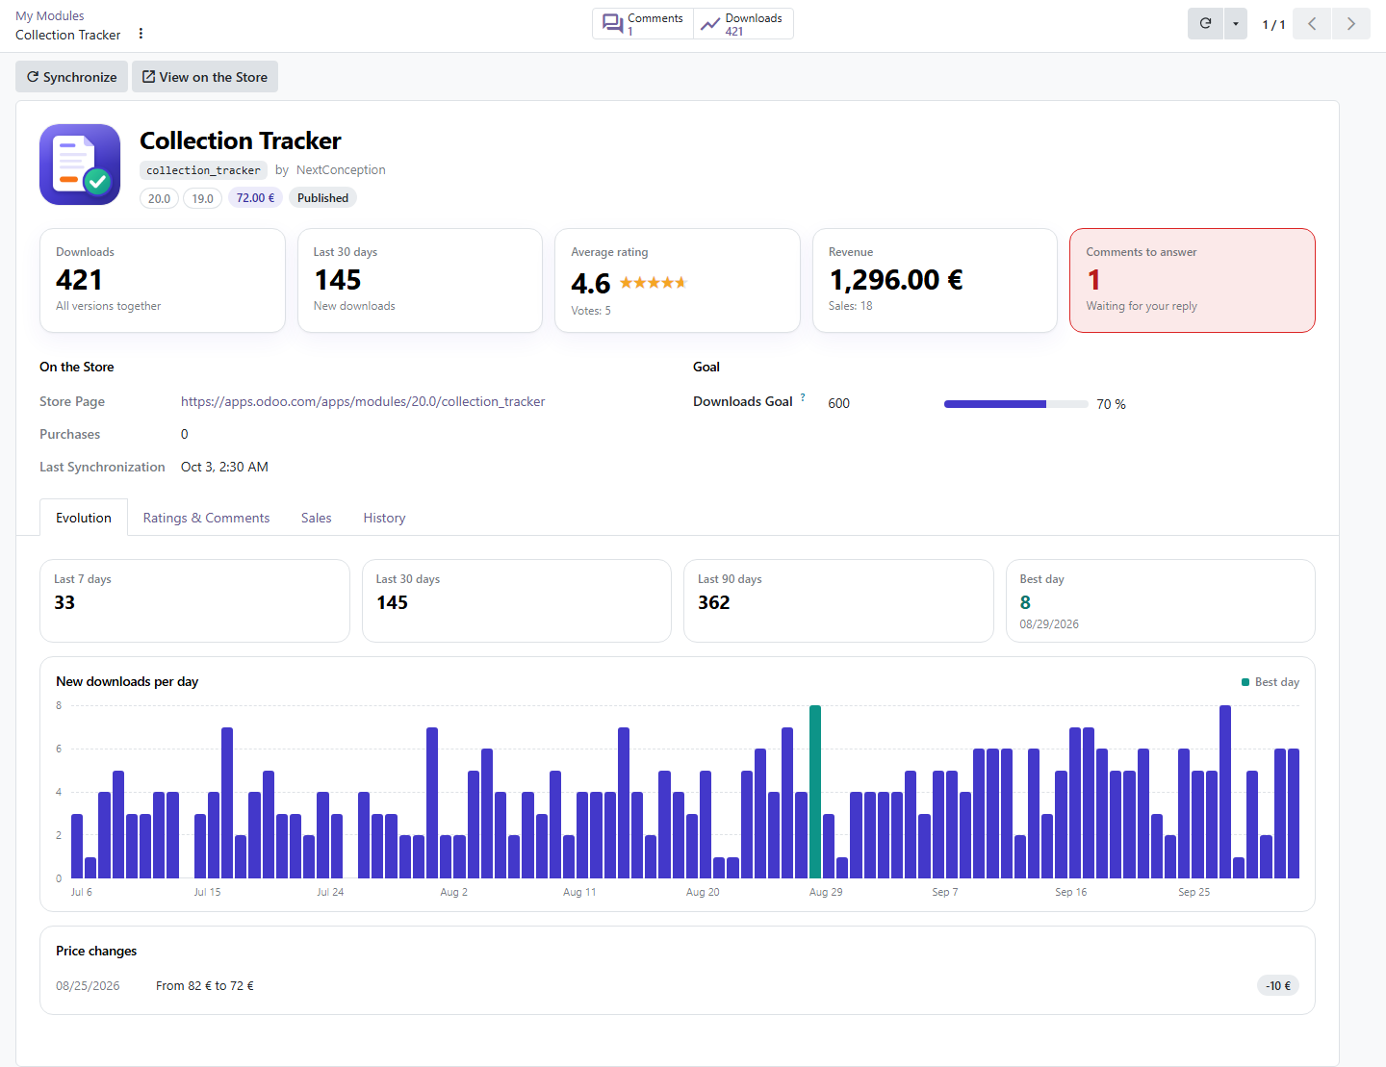Click the 20.0 version badge
The image size is (1386, 1067).
click(159, 198)
